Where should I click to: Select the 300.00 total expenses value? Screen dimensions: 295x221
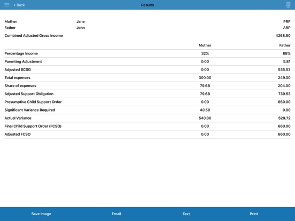[x=205, y=77]
